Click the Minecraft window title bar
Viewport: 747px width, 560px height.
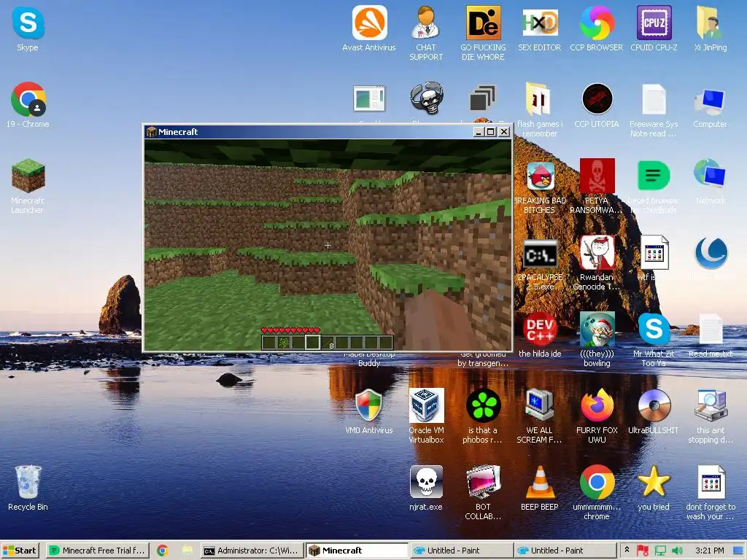pos(309,132)
